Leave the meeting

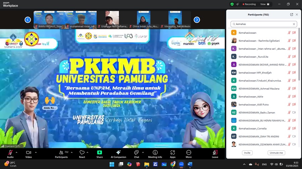click(215, 154)
